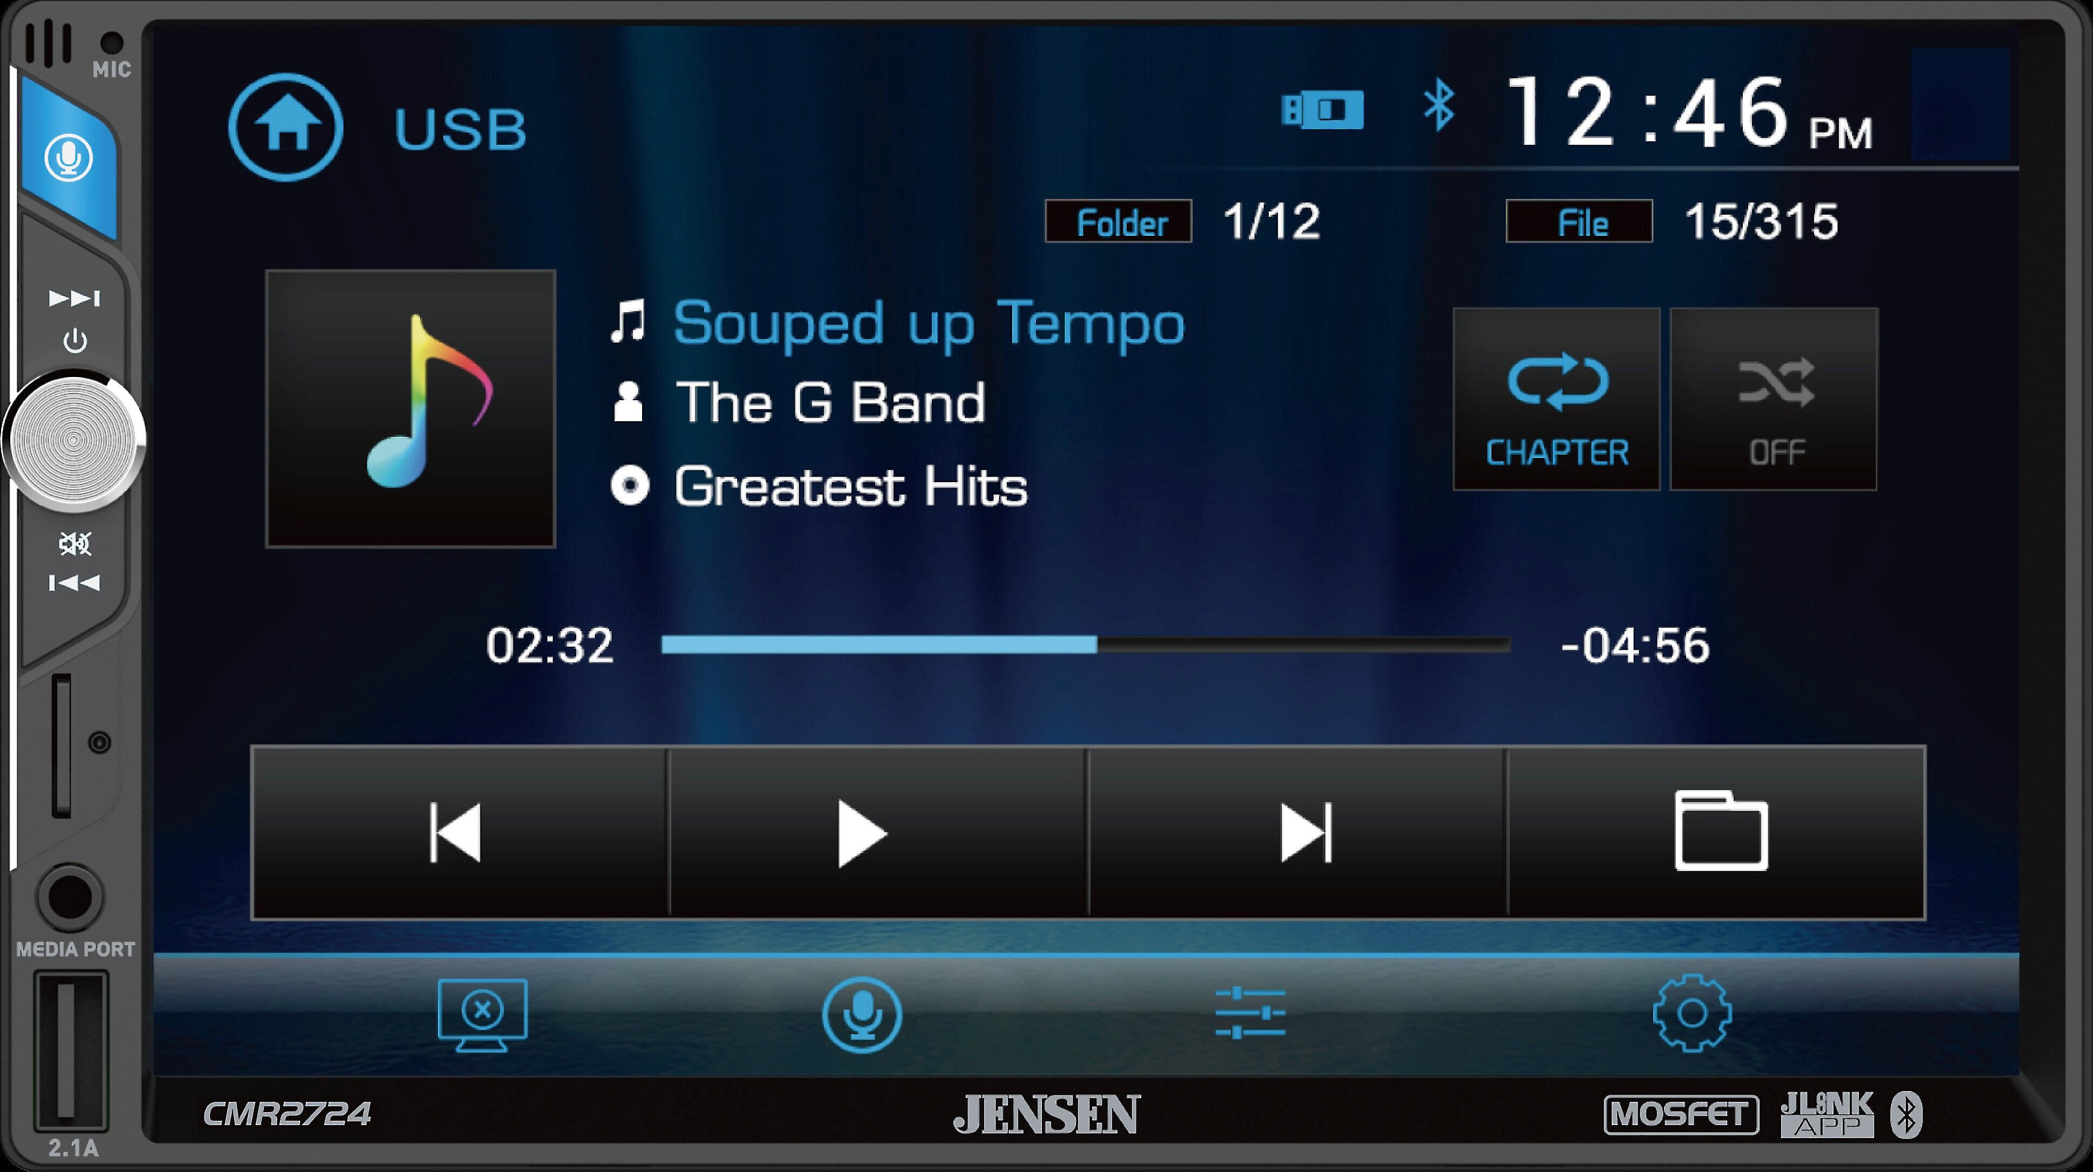The width and height of the screenshot is (2093, 1172).
Task: Open the settings gear icon
Action: pyautogui.click(x=1692, y=1013)
